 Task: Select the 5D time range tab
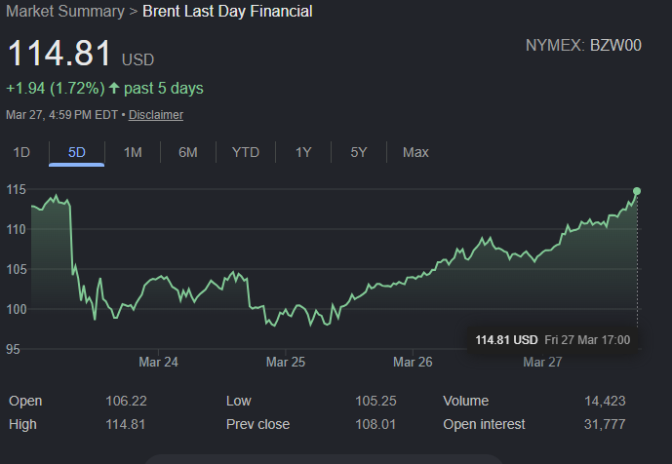[x=77, y=152]
